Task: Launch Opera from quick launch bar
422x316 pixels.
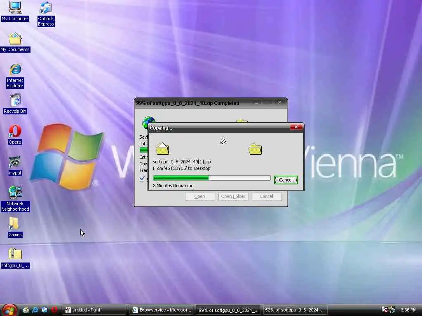Action: [54, 310]
